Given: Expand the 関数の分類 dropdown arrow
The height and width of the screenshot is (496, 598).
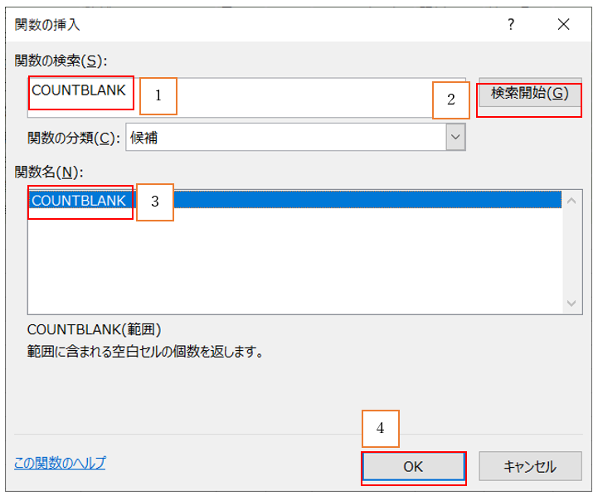Looking at the screenshot, I should click(x=455, y=138).
